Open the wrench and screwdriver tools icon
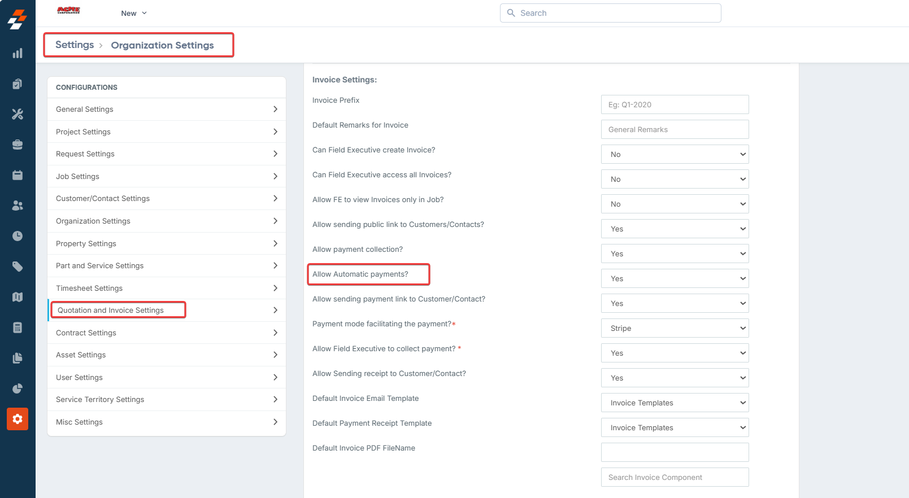This screenshot has width=909, height=498. point(18,114)
